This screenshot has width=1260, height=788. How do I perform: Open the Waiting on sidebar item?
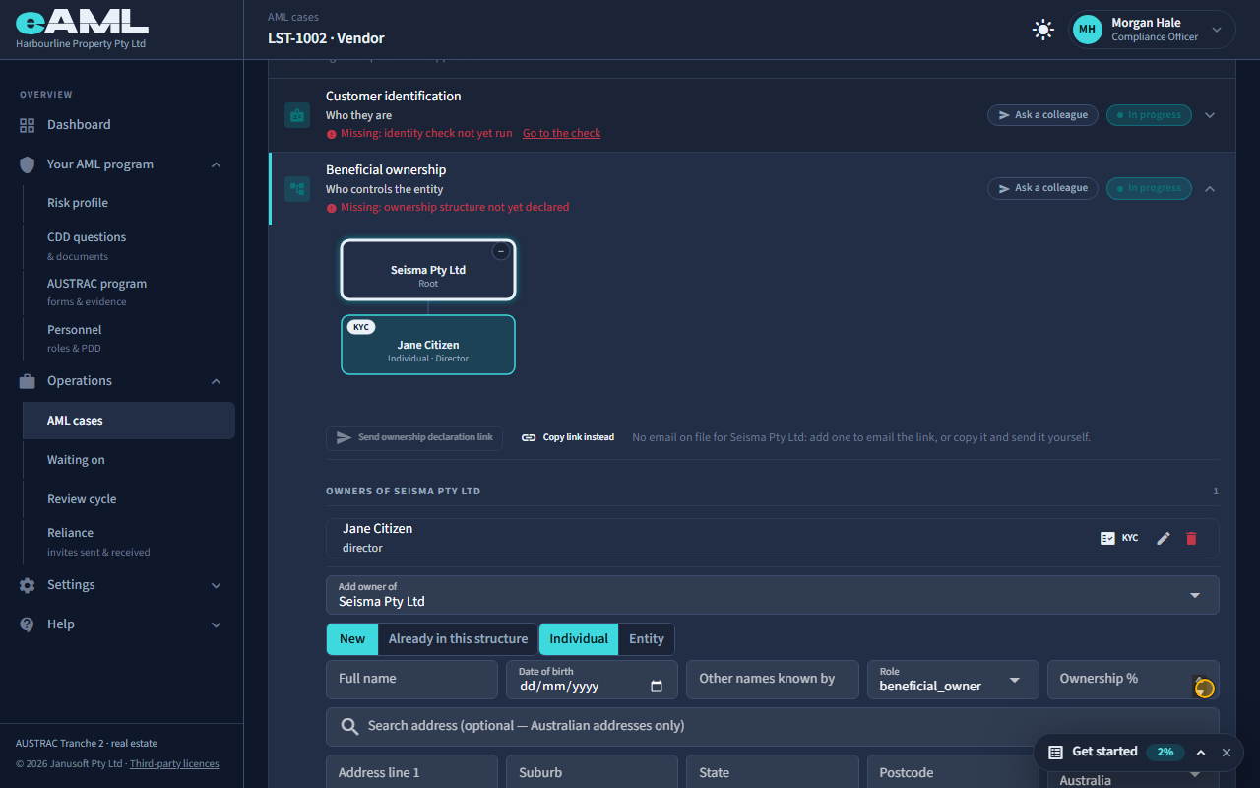click(x=76, y=460)
